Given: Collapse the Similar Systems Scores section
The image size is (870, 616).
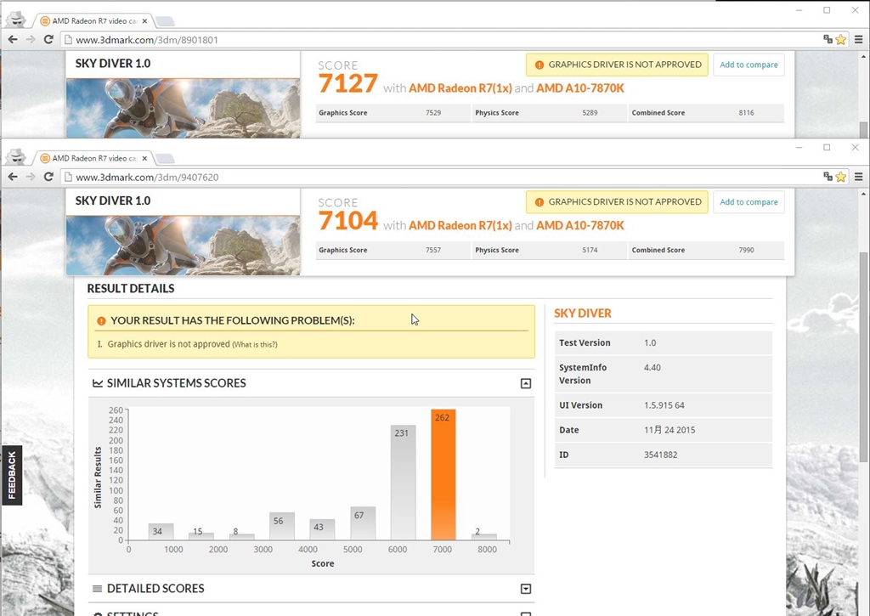Looking at the screenshot, I should 525,383.
